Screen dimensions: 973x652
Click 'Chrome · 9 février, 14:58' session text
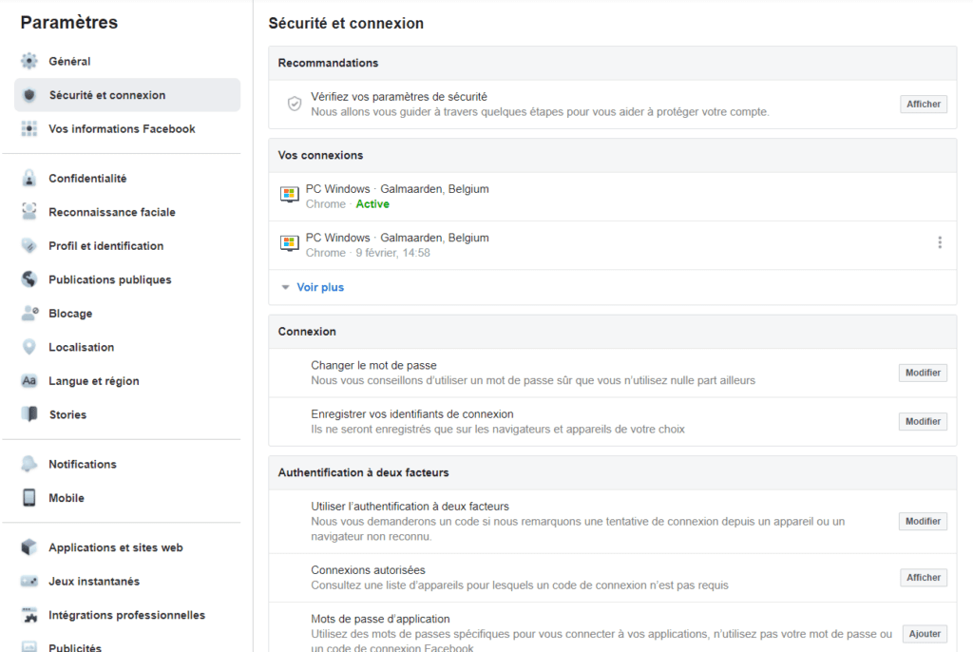click(x=368, y=253)
